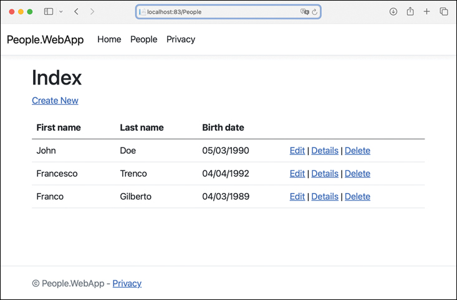
Task: Click the Create New link
Action: pos(55,100)
